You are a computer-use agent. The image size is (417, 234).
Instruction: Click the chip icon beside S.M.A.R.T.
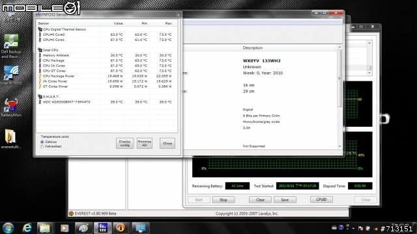coord(40,97)
